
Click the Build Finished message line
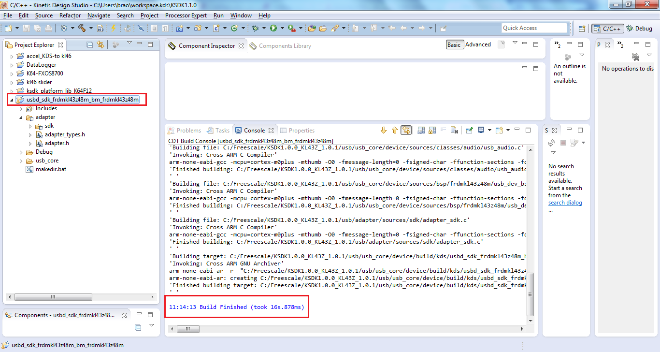pos(237,307)
